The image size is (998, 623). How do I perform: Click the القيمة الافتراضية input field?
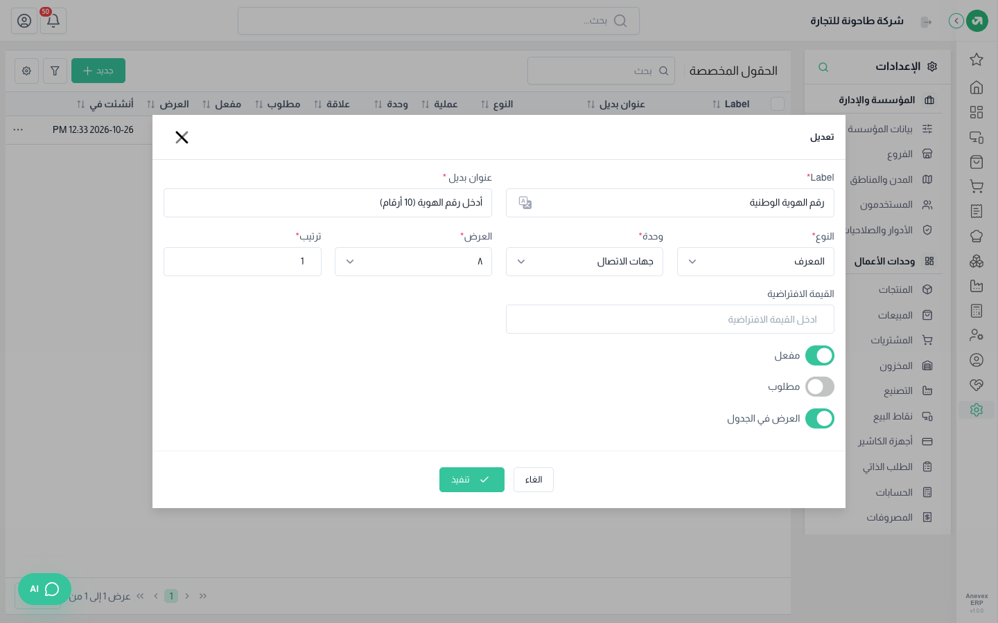pos(670,319)
